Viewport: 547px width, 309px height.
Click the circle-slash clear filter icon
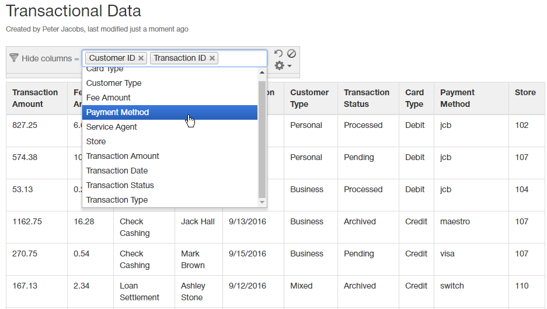point(291,53)
